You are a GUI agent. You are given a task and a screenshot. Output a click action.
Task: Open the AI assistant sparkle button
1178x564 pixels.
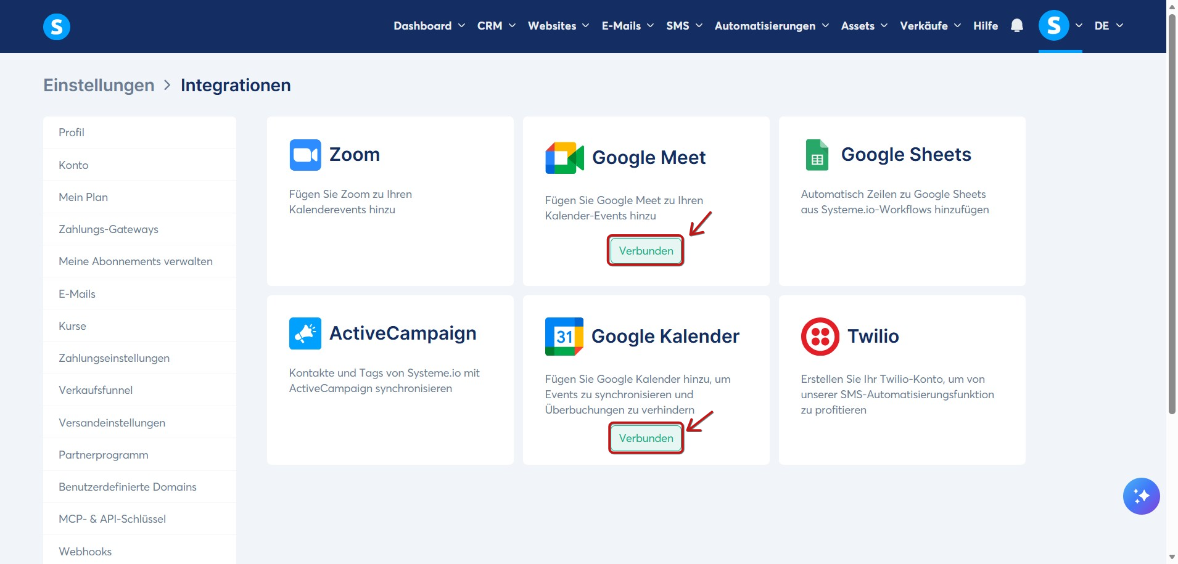1142,496
